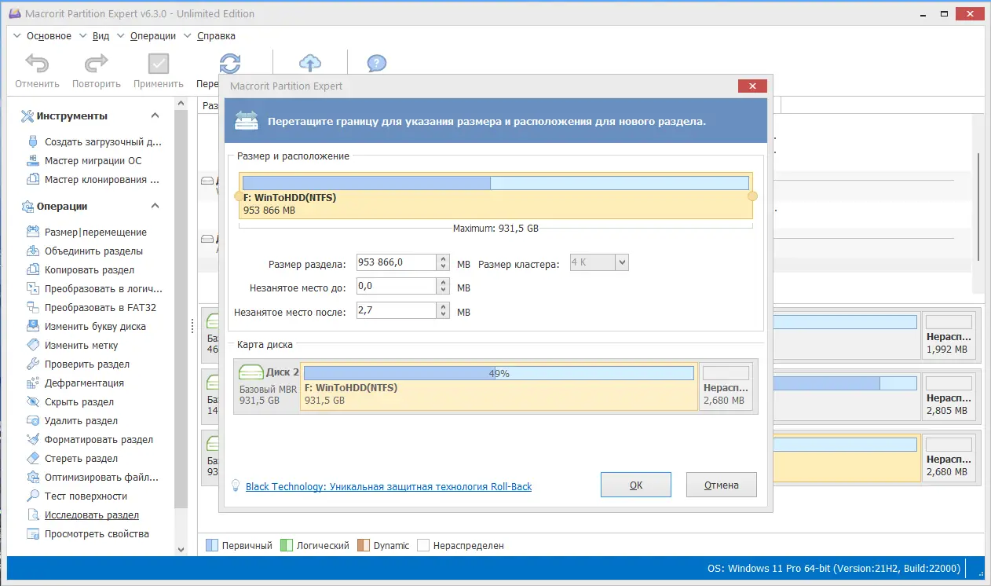Choose Преобразовать в FAT32 operation

[x=91, y=308]
